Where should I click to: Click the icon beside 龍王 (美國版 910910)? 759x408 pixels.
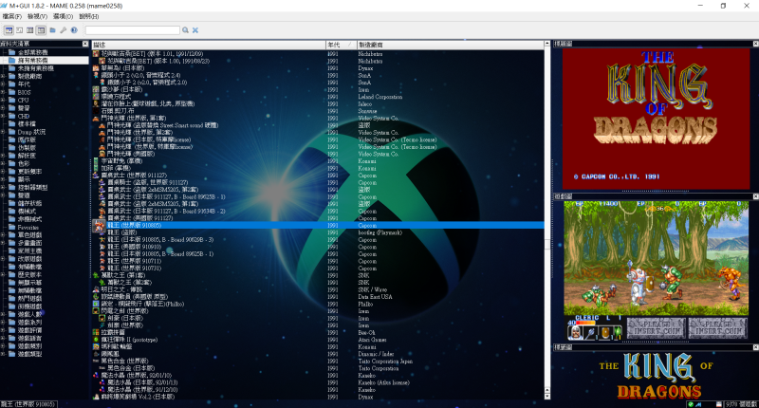[102, 247]
